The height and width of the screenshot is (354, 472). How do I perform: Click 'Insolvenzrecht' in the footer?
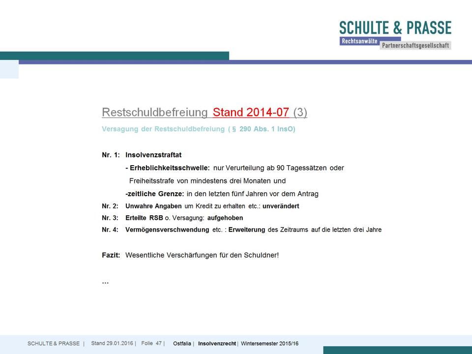point(217,343)
